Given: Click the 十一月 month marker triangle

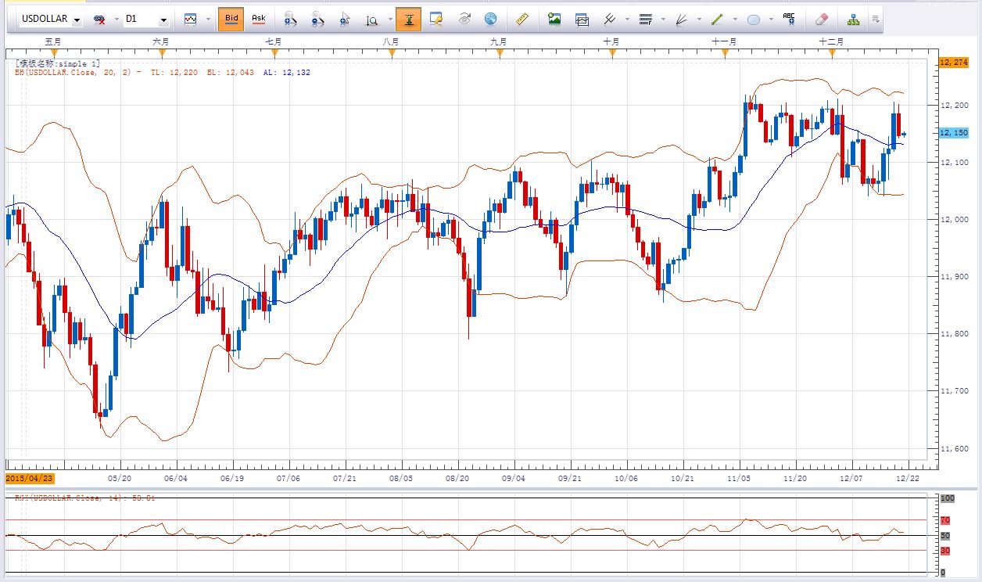Looking at the screenshot, I should coord(725,52).
